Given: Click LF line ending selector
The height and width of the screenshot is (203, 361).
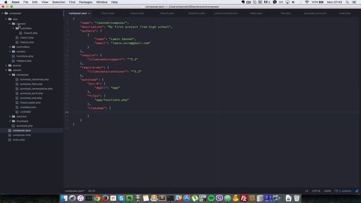Looking at the screenshot, I should [x=307, y=191].
